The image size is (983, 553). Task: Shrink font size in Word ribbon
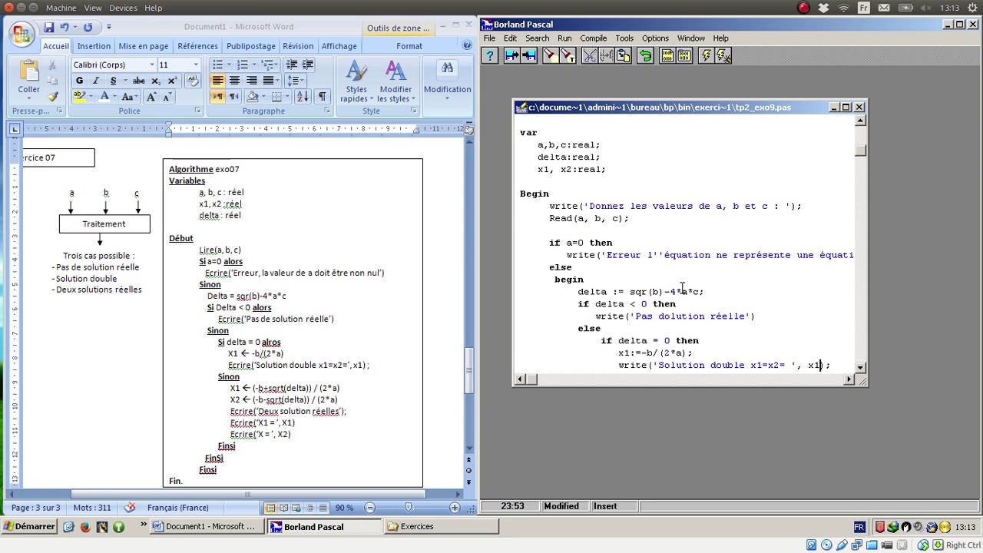pyautogui.click(x=167, y=97)
